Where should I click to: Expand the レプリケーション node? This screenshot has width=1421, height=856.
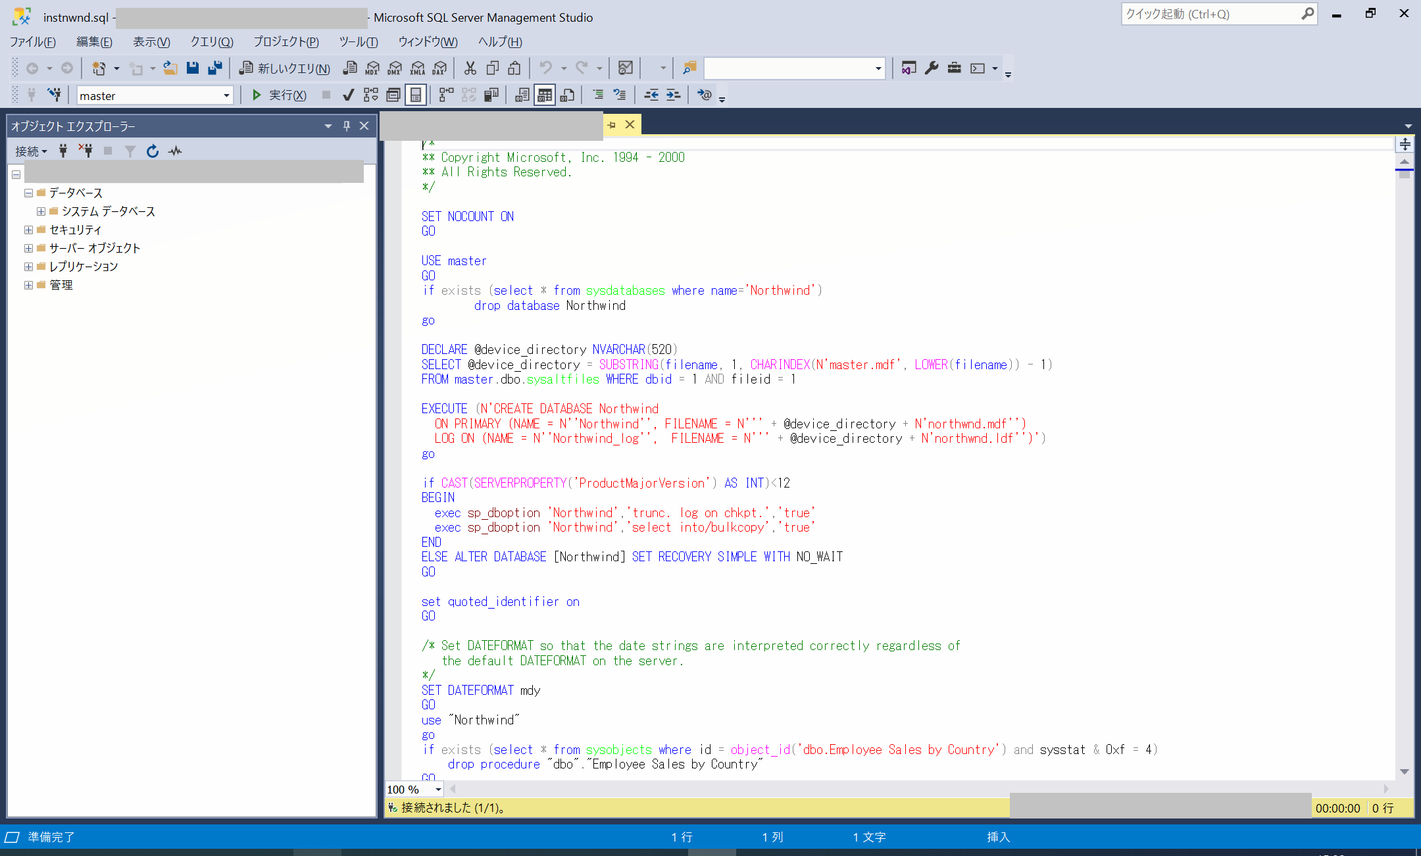point(28,266)
